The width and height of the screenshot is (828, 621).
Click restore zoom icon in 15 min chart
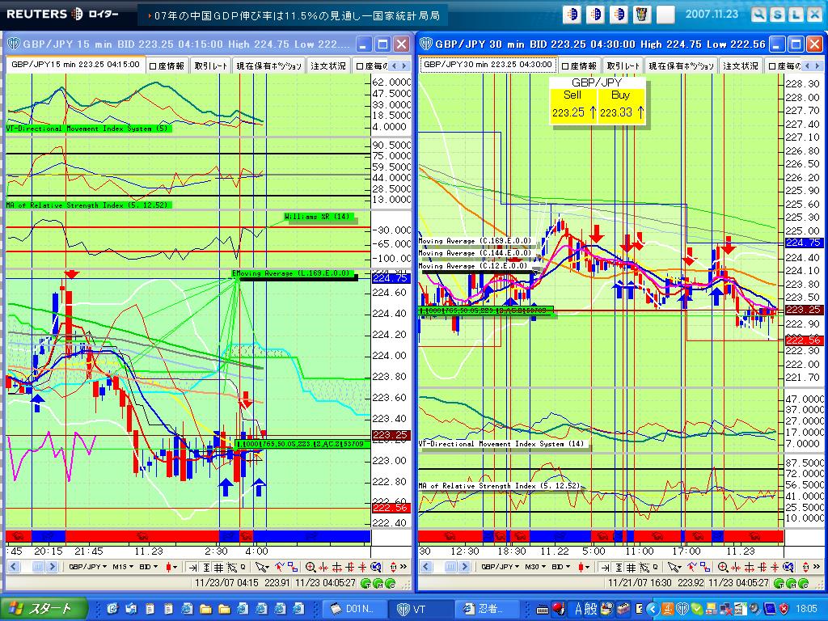[x=375, y=568]
